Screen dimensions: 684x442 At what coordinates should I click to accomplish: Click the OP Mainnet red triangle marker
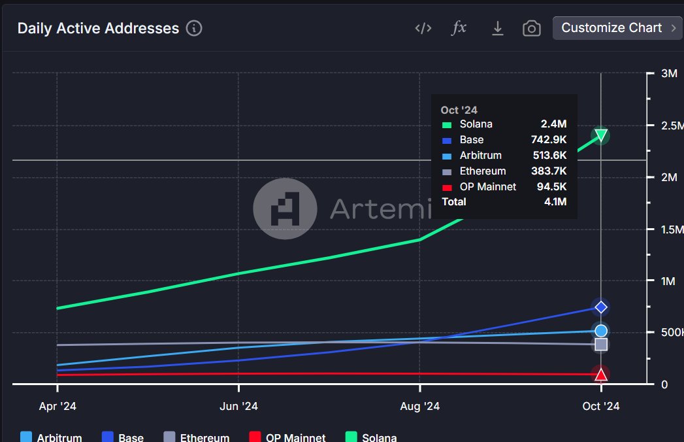600,374
